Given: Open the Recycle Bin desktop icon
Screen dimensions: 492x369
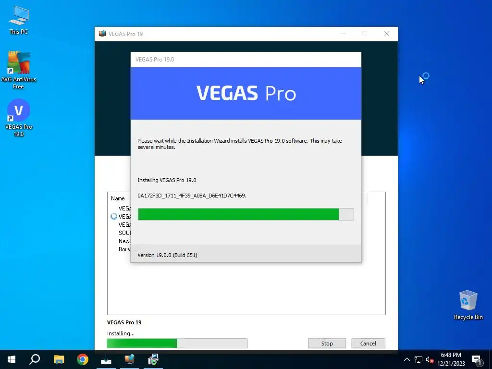Looking at the screenshot, I should pyautogui.click(x=468, y=305).
